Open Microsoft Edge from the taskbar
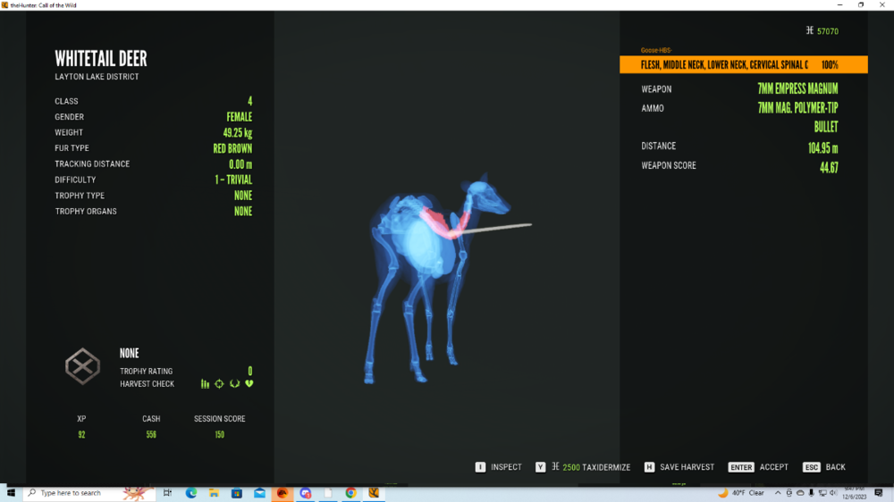Viewport: 894px width, 502px height. [x=190, y=493]
